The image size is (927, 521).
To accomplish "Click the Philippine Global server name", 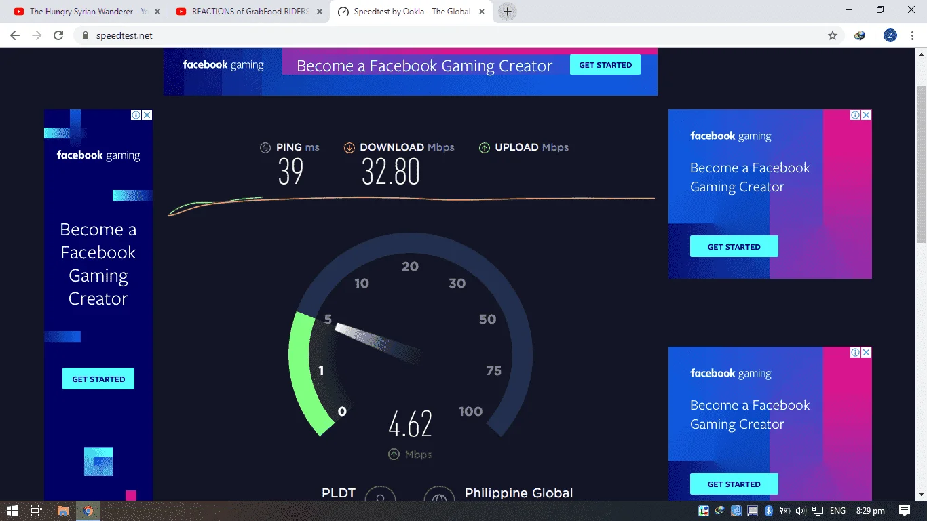I will (x=518, y=493).
